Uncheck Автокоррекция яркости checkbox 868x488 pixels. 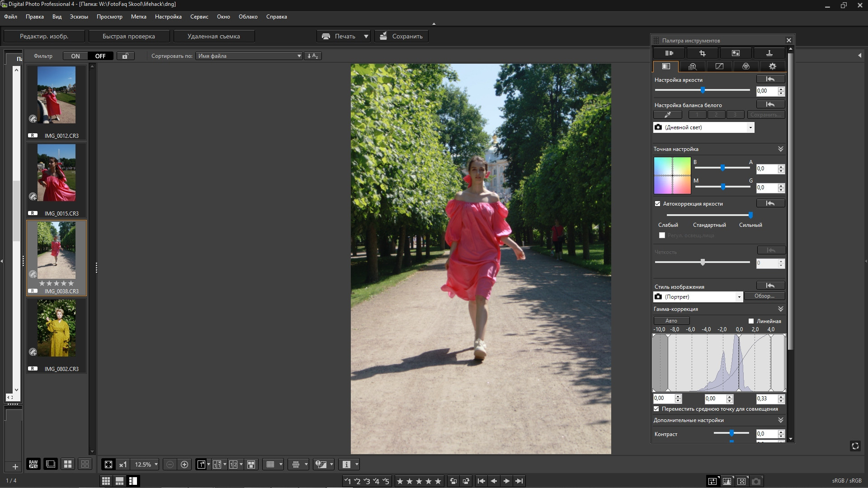tap(658, 204)
